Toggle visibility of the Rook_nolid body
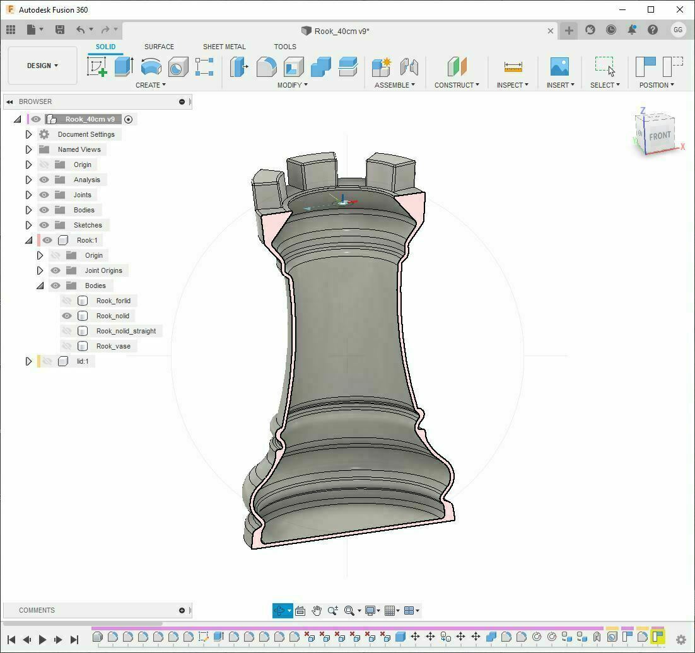Image resolution: width=695 pixels, height=653 pixels. [66, 316]
